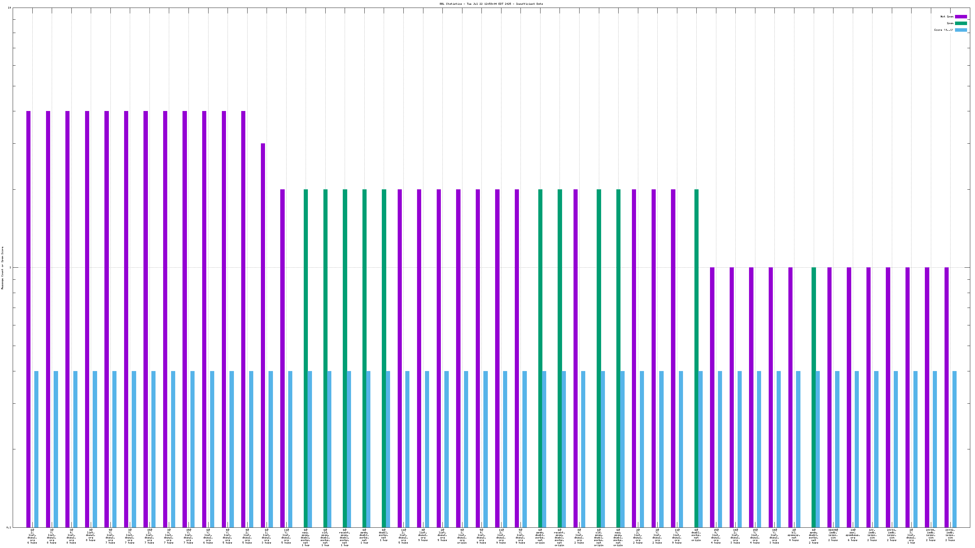The image size is (975, 548).
Task: Click the blue Score (0..1) legend swatch
Action: pos(961,30)
